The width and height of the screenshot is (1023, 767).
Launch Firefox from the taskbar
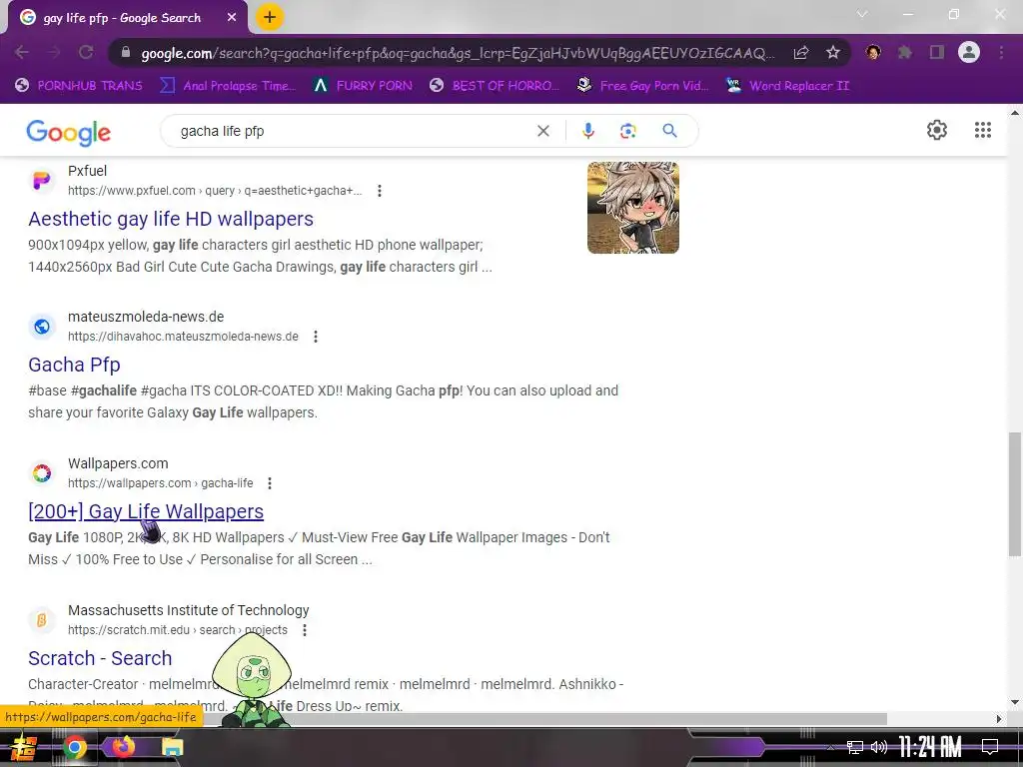(x=123, y=747)
